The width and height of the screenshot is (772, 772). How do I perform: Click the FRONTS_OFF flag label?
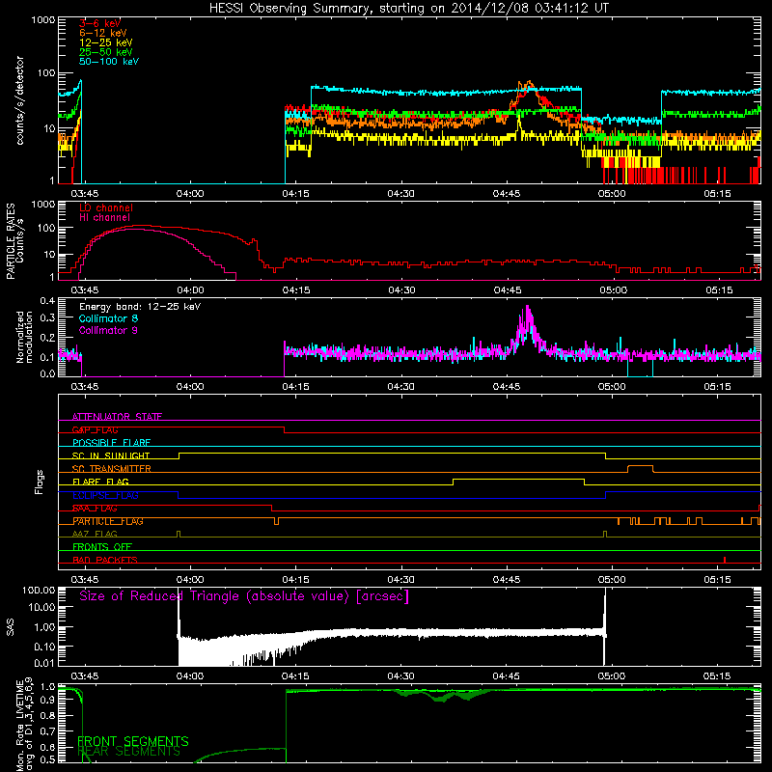(x=102, y=546)
